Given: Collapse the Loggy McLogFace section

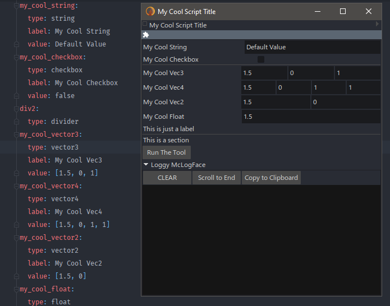Looking at the screenshot, I should [x=146, y=165].
